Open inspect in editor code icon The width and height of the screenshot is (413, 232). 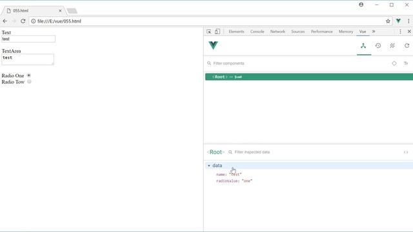[406, 152]
